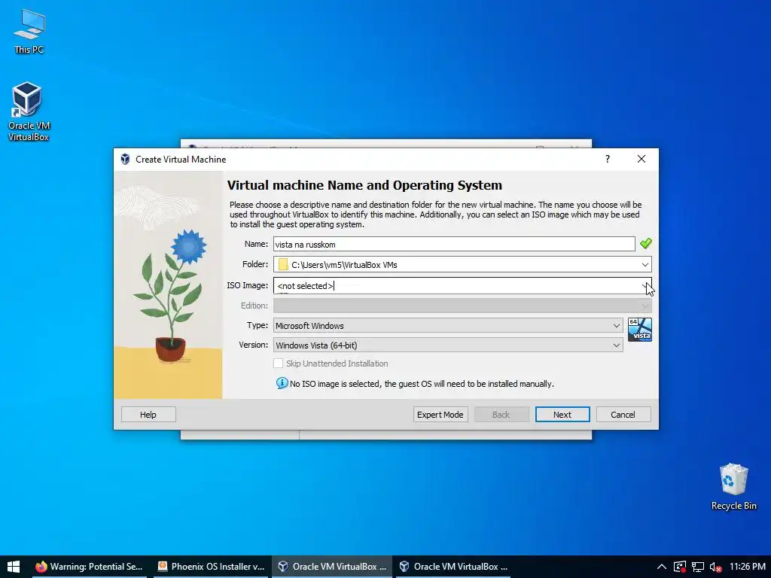
Task: Switch to Firefox Warning: Potential Security taskbar item
Action: [x=89, y=567]
